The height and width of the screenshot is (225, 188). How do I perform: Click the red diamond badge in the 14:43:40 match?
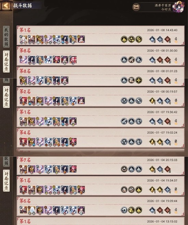167,39
